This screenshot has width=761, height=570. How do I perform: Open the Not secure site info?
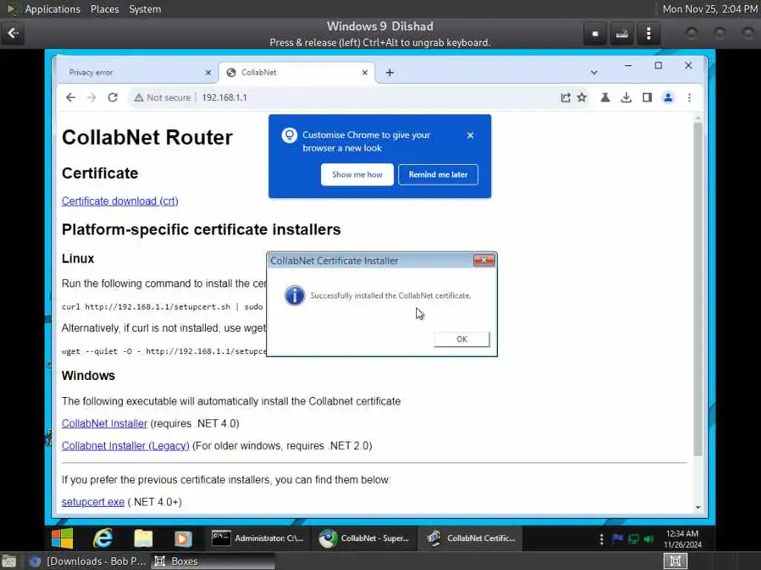coord(163,97)
